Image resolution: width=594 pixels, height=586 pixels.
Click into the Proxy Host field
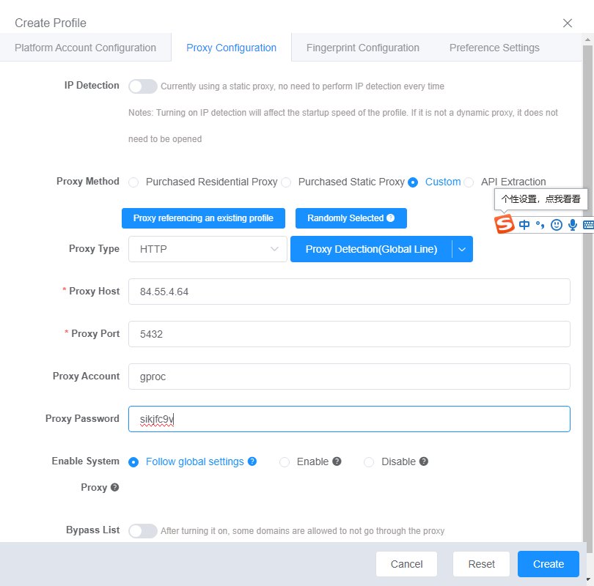click(x=349, y=292)
